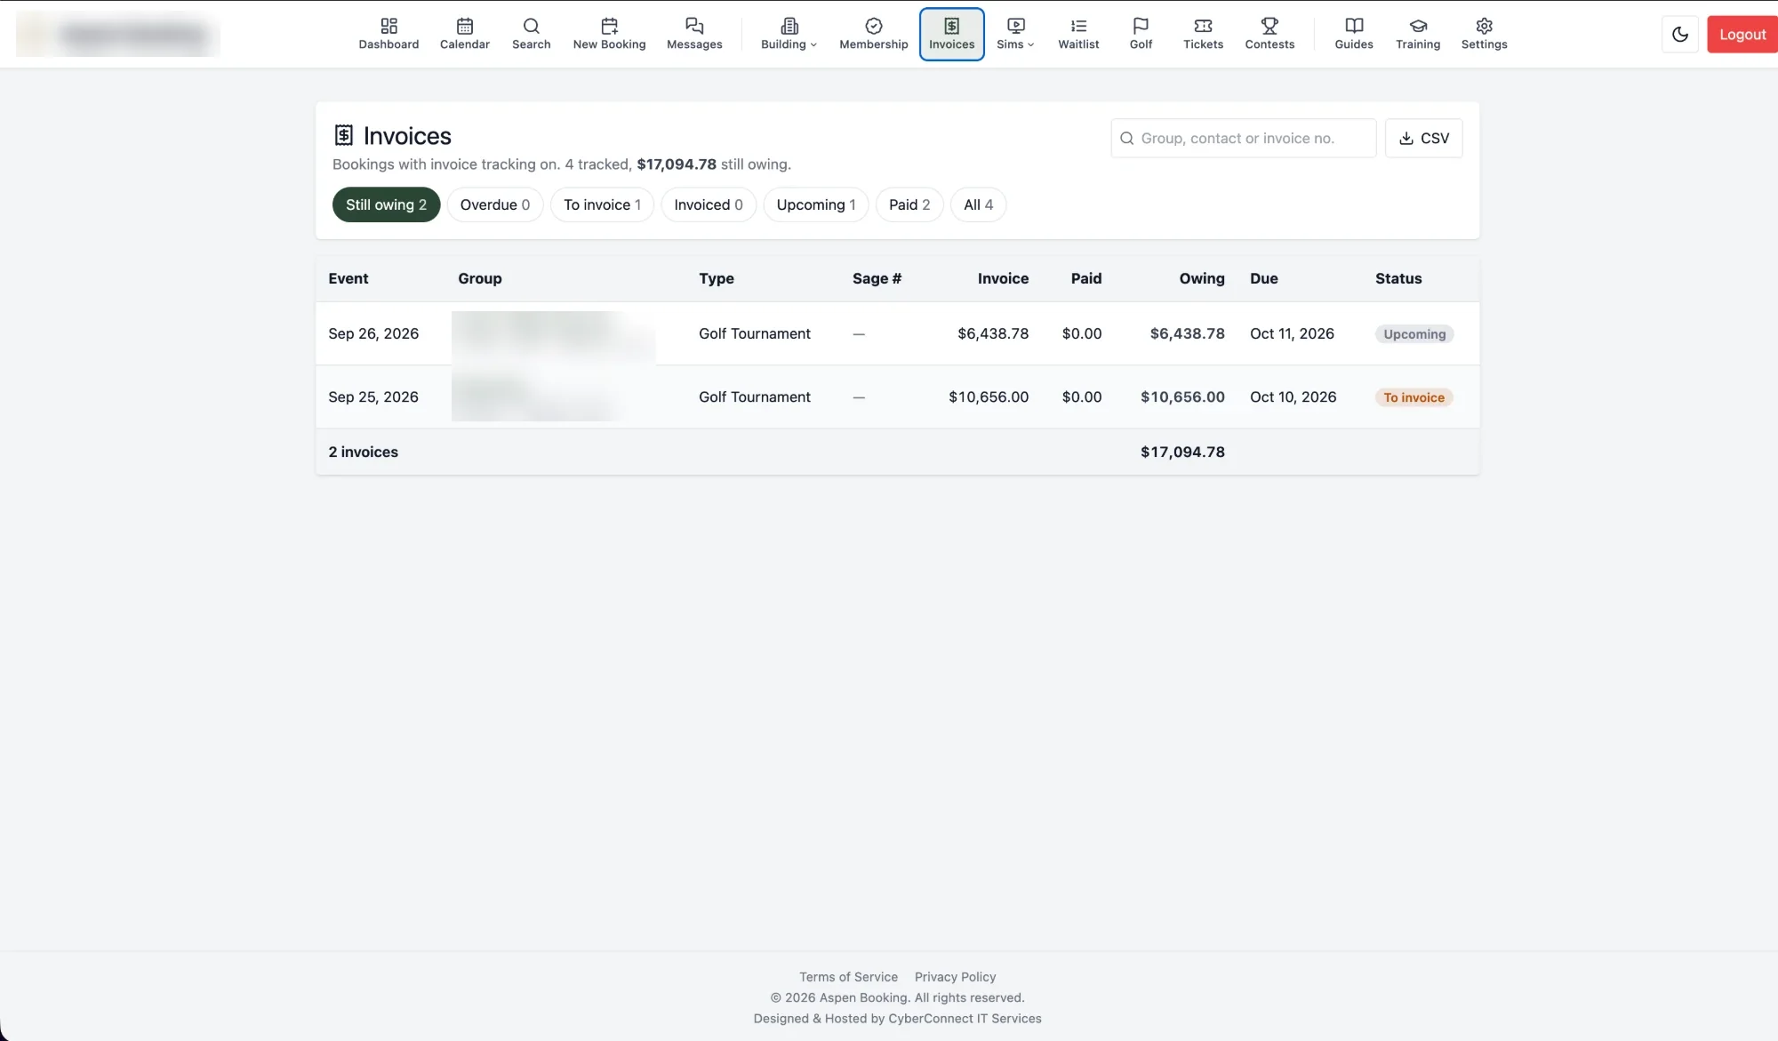Open the Golf flag nav icon
The width and height of the screenshot is (1778, 1041).
coord(1141,34)
